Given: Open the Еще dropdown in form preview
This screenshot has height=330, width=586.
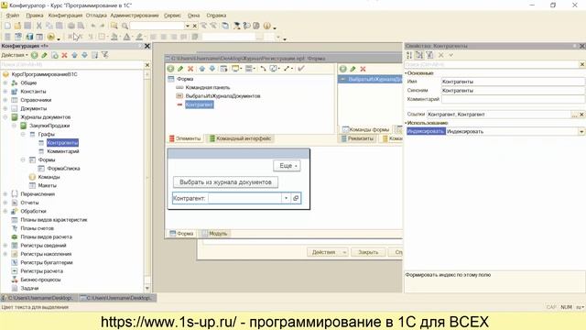Looking at the screenshot, I should [287, 166].
